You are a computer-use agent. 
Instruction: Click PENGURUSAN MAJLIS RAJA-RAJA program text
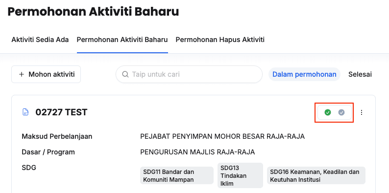[x=197, y=152]
